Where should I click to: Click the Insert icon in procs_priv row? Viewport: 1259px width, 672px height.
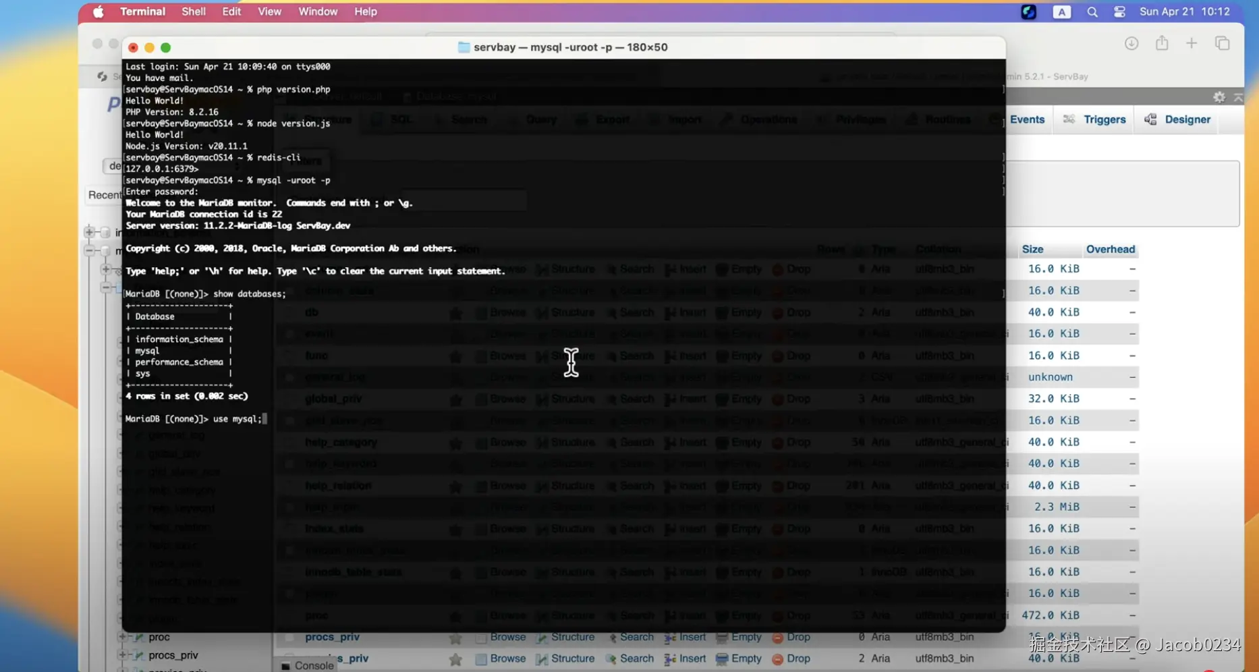[x=670, y=638]
